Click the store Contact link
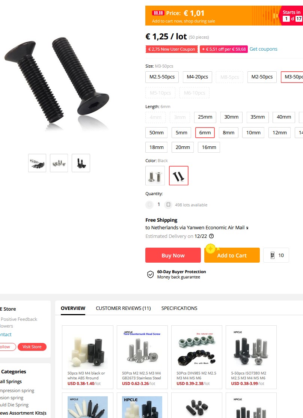The image size is (303, 418). click(x=6, y=335)
